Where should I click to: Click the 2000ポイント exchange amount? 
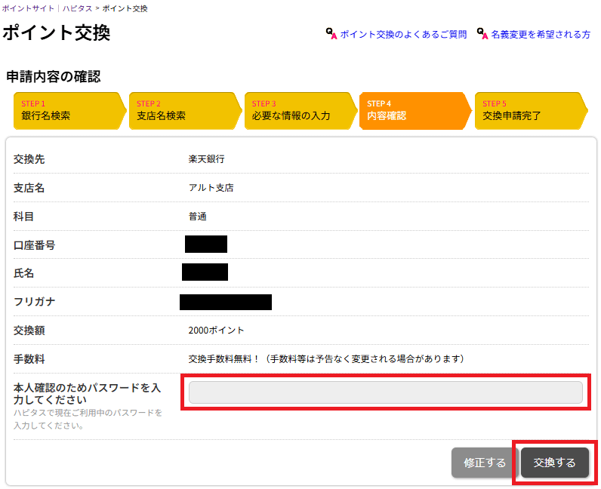(x=216, y=331)
